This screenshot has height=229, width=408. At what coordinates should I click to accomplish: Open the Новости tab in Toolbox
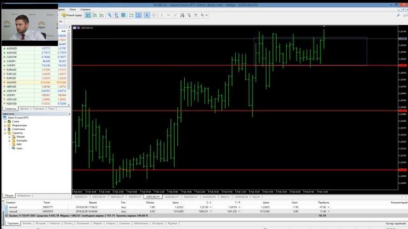pyautogui.click(x=55, y=223)
